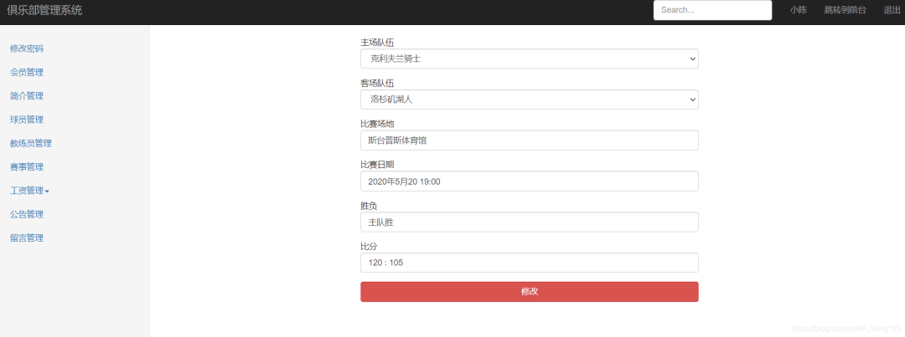Open 简介管理 from the sidebar
Screen dimensions: 905x337
coord(27,96)
